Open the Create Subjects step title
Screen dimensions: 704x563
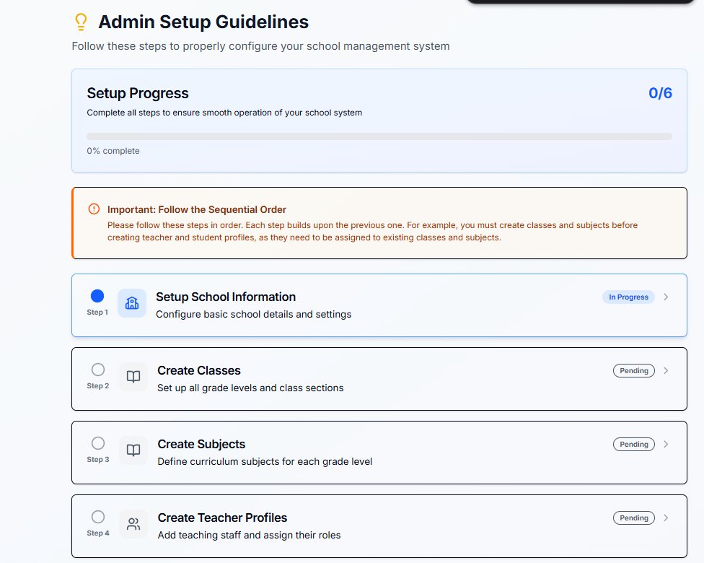click(201, 445)
